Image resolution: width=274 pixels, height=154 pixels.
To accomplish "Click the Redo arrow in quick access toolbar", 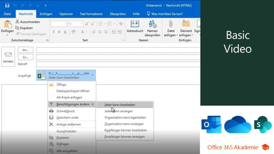I will 22,5.
